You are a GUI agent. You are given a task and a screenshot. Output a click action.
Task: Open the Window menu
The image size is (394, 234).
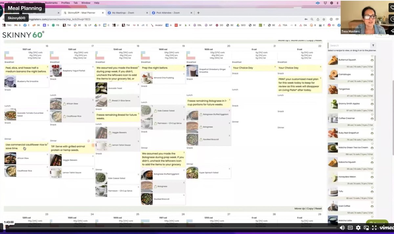[x=86, y=3]
